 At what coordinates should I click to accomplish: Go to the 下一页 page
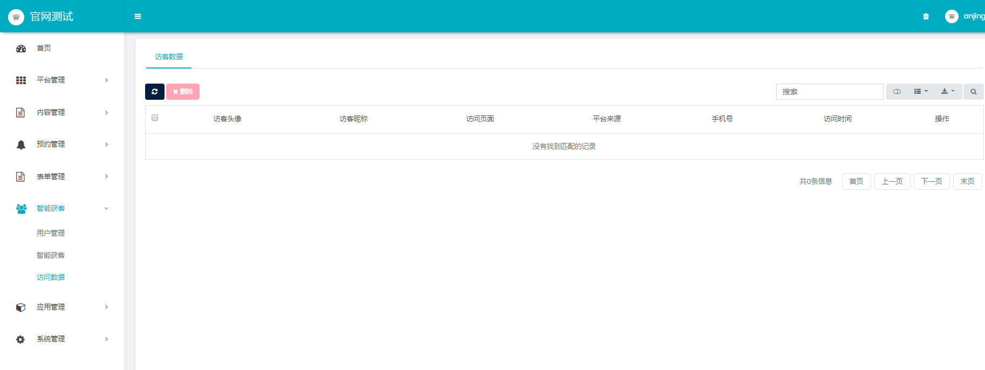[931, 181]
